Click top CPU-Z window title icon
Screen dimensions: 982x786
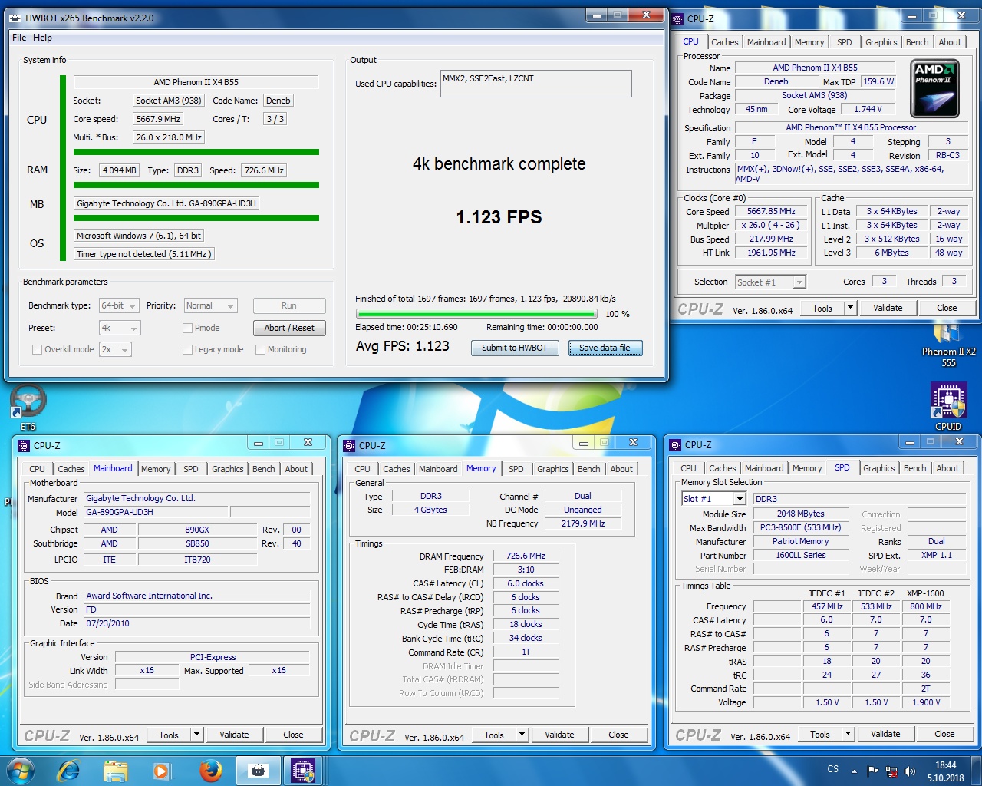[x=677, y=18]
